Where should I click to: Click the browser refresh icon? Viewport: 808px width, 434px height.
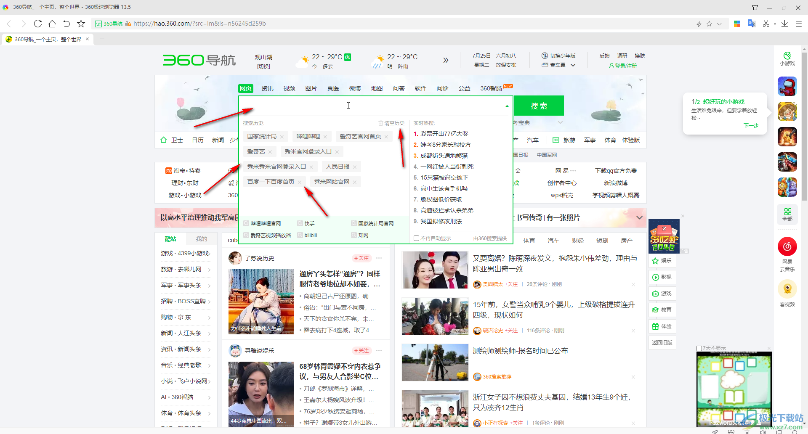point(38,24)
